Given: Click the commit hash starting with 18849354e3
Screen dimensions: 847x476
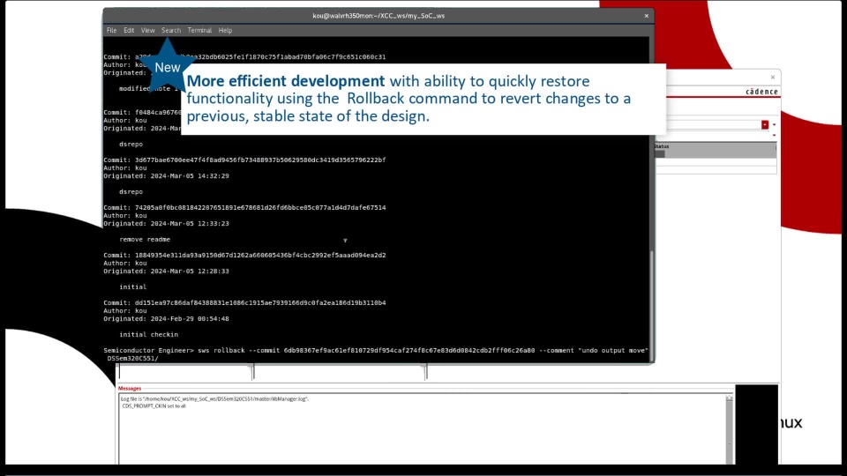Looking at the screenshot, I should [x=260, y=256].
